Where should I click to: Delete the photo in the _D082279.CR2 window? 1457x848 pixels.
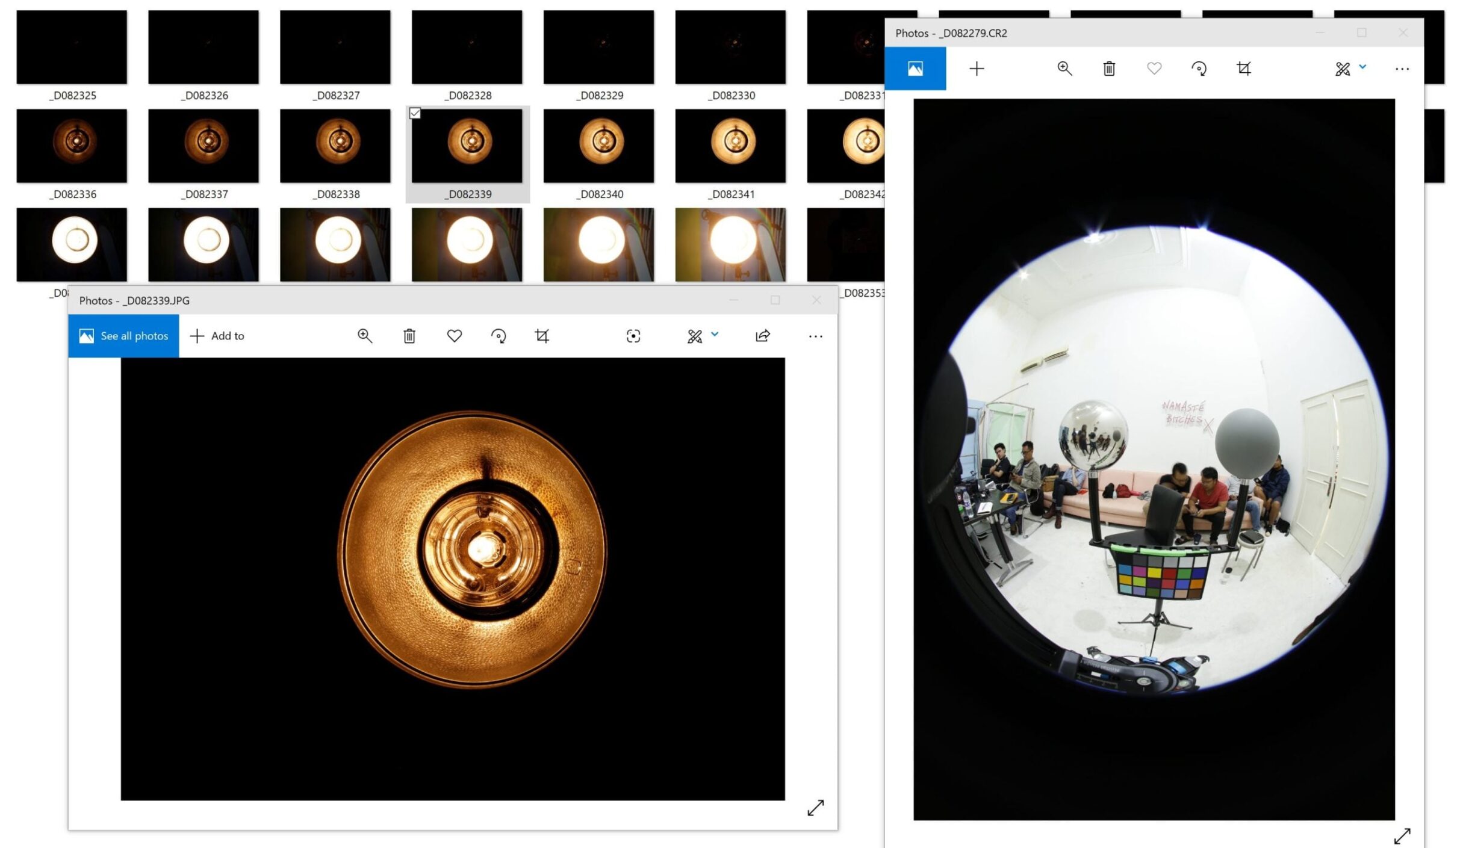coord(1109,69)
